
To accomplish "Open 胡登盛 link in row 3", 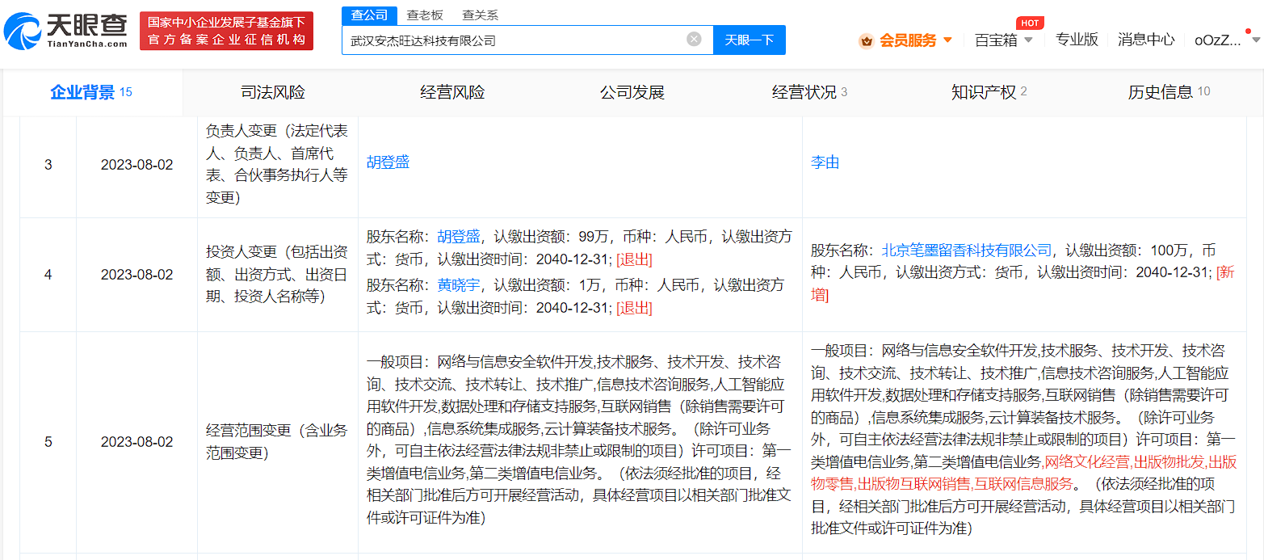I will click(x=388, y=162).
